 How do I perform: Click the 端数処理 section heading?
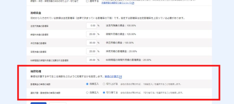tap(36, 71)
